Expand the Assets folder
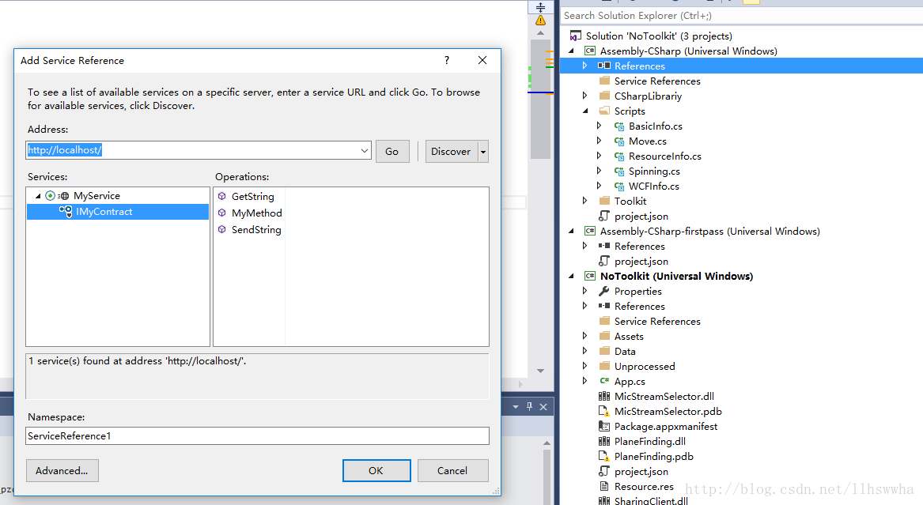This screenshot has width=923, height=505. coord(584,337)
